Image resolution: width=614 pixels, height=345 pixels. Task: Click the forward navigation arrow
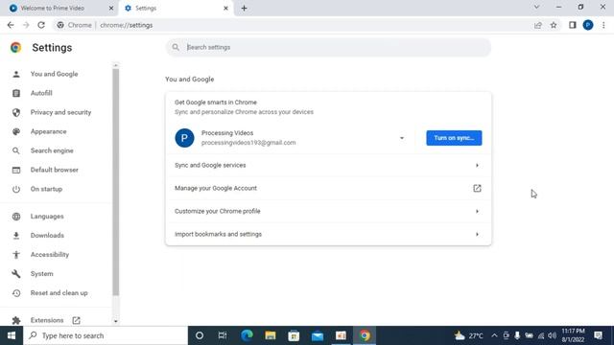coord(26,25)
